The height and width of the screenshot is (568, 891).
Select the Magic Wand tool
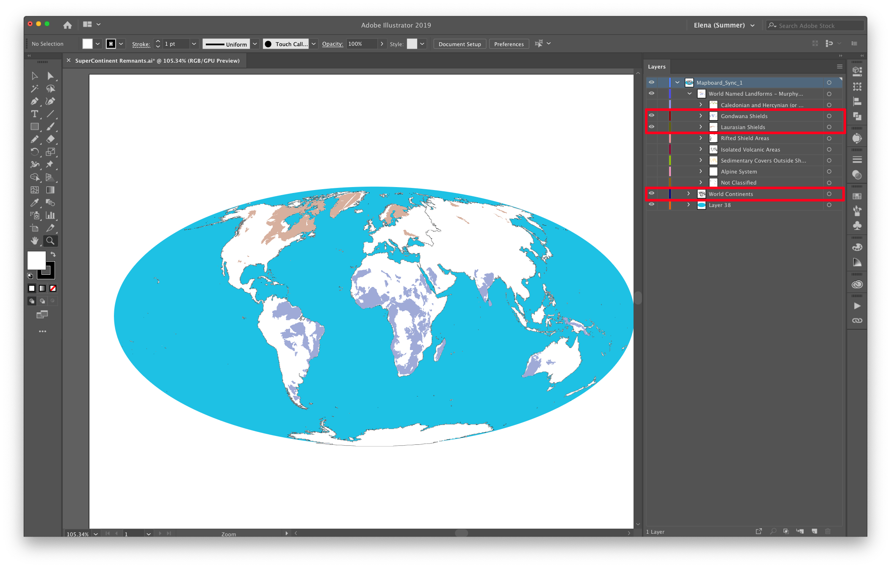35,88
